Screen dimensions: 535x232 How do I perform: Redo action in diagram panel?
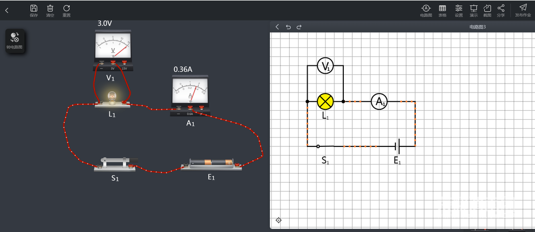[299, 27]
